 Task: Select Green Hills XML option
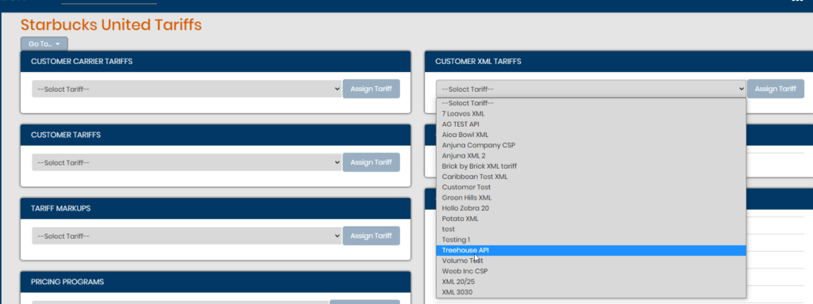591,197
